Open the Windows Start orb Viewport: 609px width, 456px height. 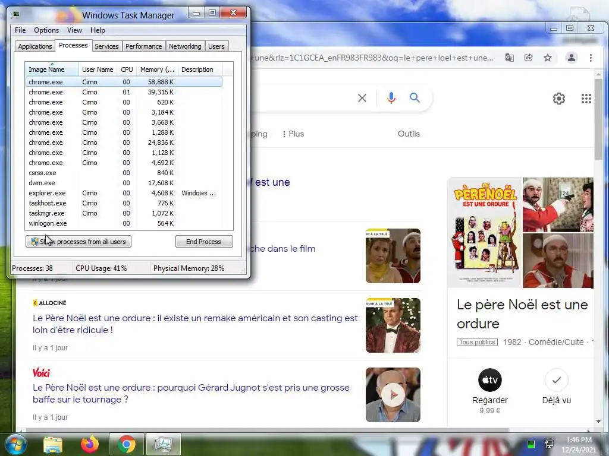tap(15, 445)
